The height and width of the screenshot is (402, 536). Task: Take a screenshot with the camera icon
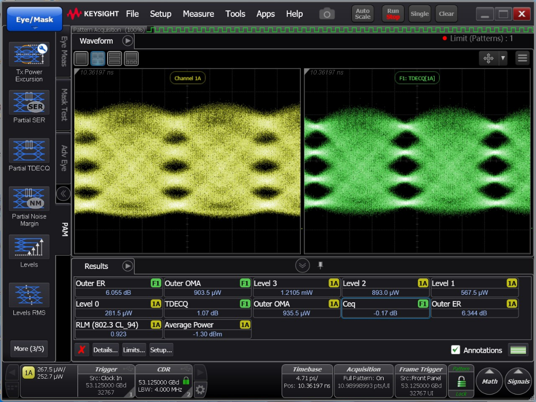[326, 14]
